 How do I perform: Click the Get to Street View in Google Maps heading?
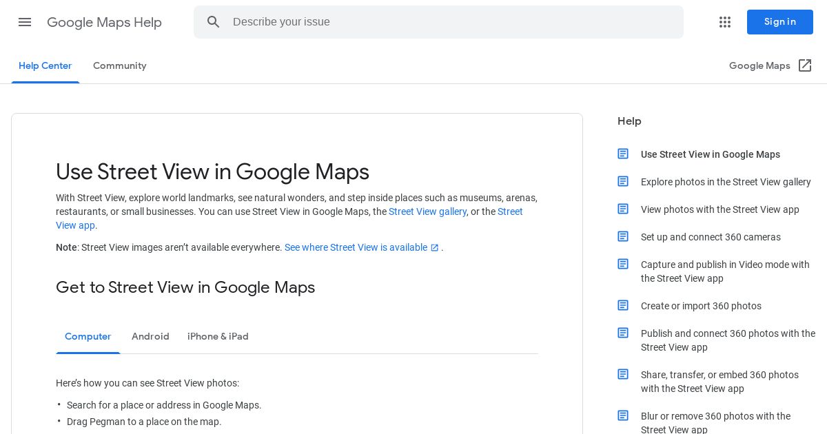(185, 287)
